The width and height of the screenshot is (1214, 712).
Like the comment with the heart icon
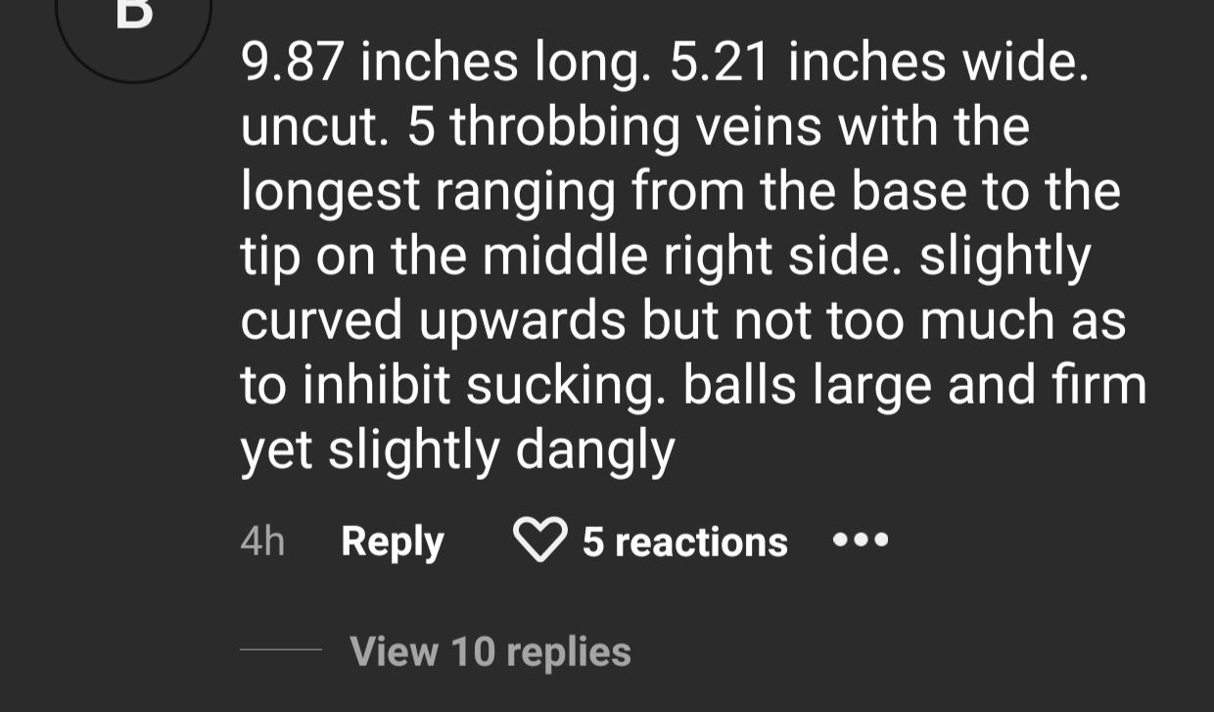click(x=540, y=542)
